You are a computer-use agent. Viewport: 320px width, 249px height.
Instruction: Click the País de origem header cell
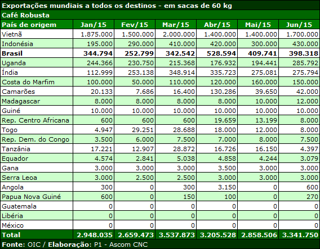pos(37,25)
